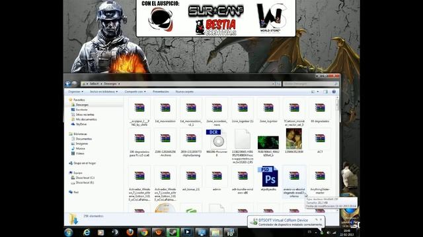Select the adt-bundle-windows-x86 archive
Viewport: 423px width, 237px height.
point(243,180)
